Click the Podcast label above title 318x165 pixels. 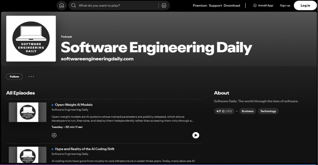(x=66, y=37)
